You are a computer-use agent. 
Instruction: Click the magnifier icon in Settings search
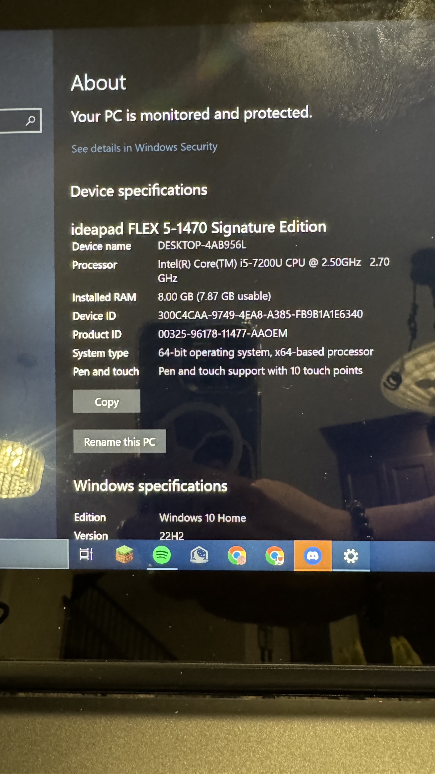click(31, 120)
